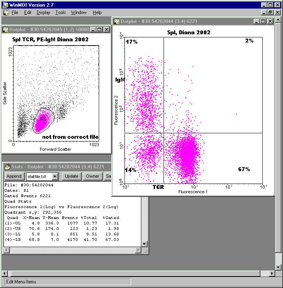Viewport: 283px width, 288px height.
Task: Open the Tools menu
Action: click(61, 12)
